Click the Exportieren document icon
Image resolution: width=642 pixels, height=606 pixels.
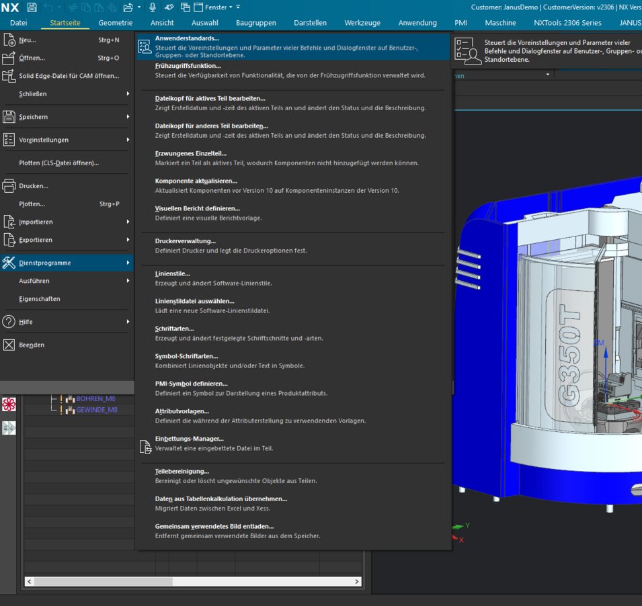(x=9, y=240)
